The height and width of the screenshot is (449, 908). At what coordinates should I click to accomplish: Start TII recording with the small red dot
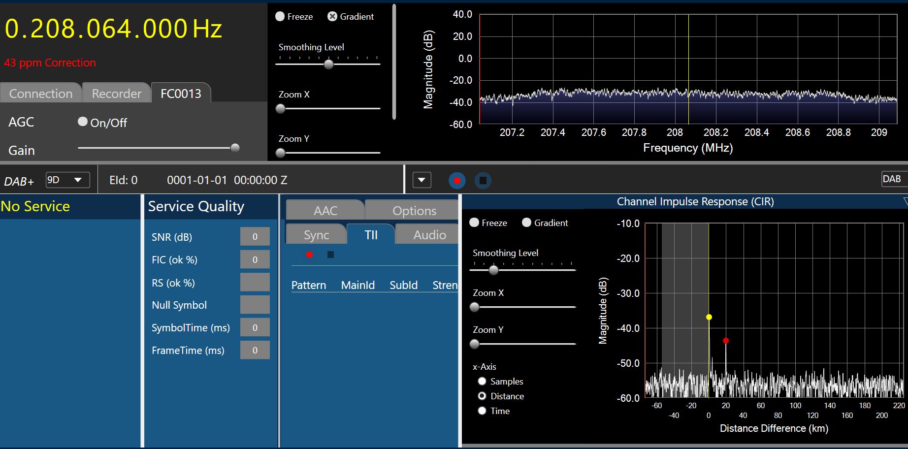point(309,255)
